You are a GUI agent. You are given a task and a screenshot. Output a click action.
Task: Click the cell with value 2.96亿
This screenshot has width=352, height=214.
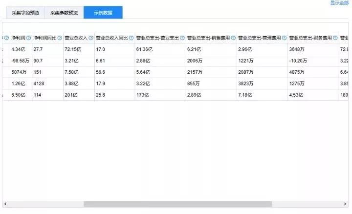click(x=262, y=49)
